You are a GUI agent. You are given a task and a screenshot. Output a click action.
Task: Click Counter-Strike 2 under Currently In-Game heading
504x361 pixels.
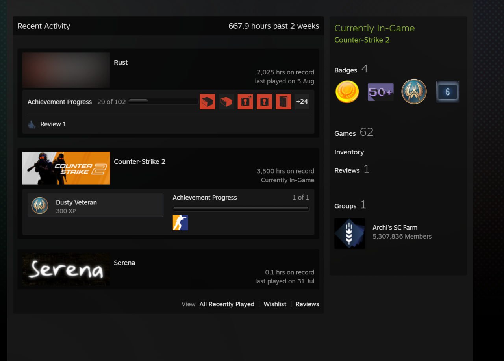point(362,40)
